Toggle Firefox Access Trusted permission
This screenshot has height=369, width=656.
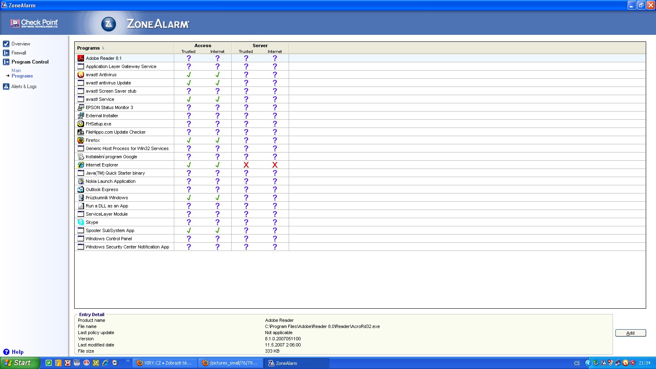point(189,140)
